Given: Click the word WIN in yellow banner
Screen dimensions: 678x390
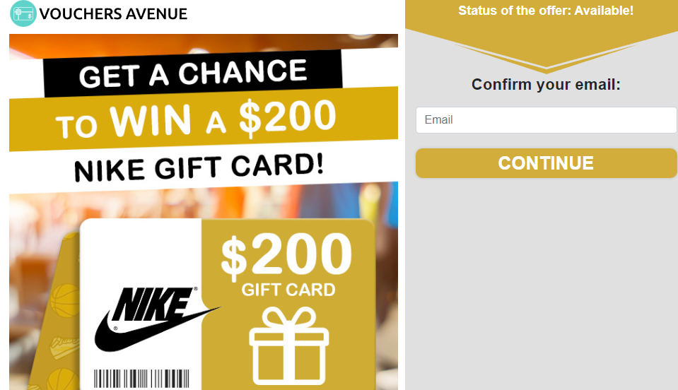Looking at the screenshot, I should pyautogui.click(x=151, y=122).
